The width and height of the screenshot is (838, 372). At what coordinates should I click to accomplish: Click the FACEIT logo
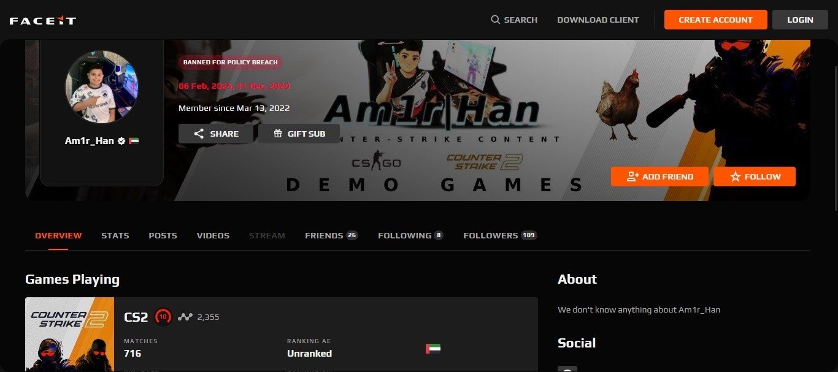tap(42, 20)
